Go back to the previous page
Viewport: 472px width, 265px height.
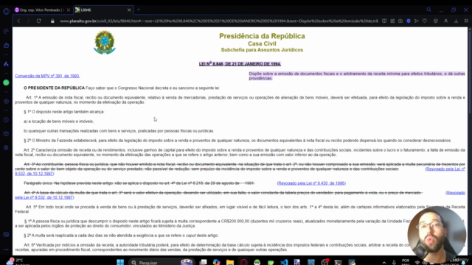click(x=18, y=21)
